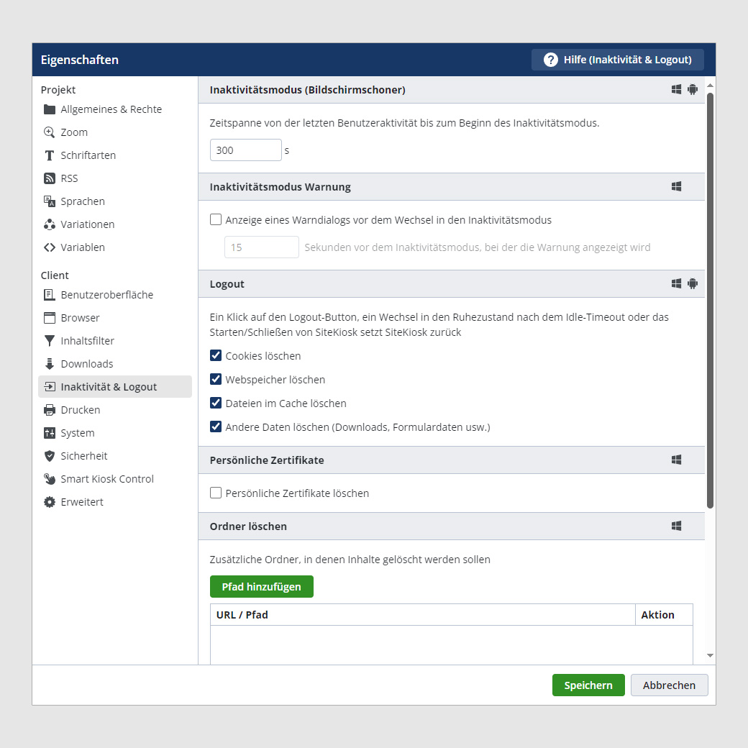The height and width of the screenshot is (748, 748).
Task: Click the help question mark icon
Action: 551,60
